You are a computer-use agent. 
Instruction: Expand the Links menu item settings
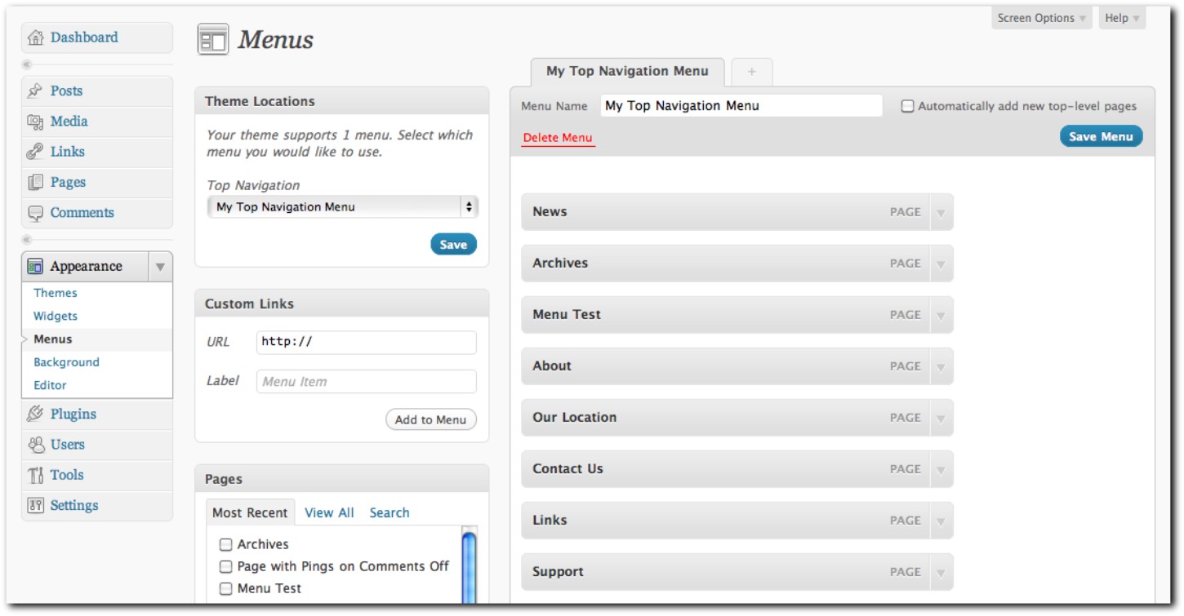click(x=941, y=521)
